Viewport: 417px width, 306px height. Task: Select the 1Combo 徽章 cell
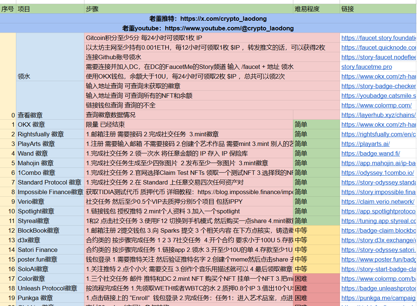[x=50, y=173]
